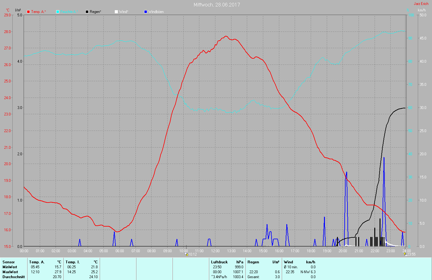Click the Temp. A. max value '27.9'
432x280 pixels.
pos(58,272)
